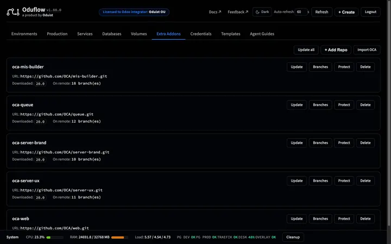Open Branches for oca-web
The width and height of the screenshot is (391, 244).
click(320, 219)
